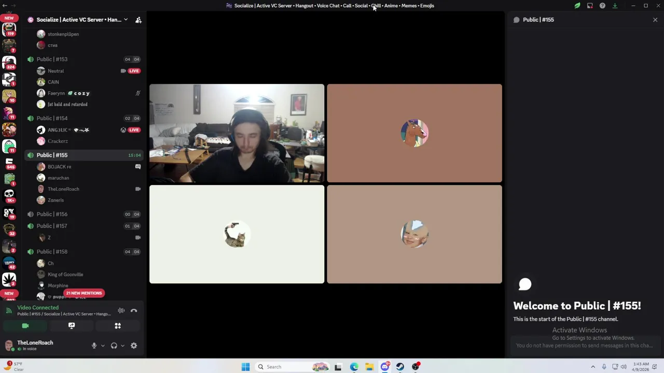Open noise suppression waveform icon
This screenshot has height=373, width=664.
point(121,311)
